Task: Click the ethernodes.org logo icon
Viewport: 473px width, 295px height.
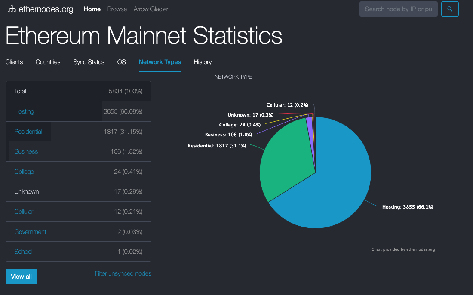Action: click(x=12, y=9)
